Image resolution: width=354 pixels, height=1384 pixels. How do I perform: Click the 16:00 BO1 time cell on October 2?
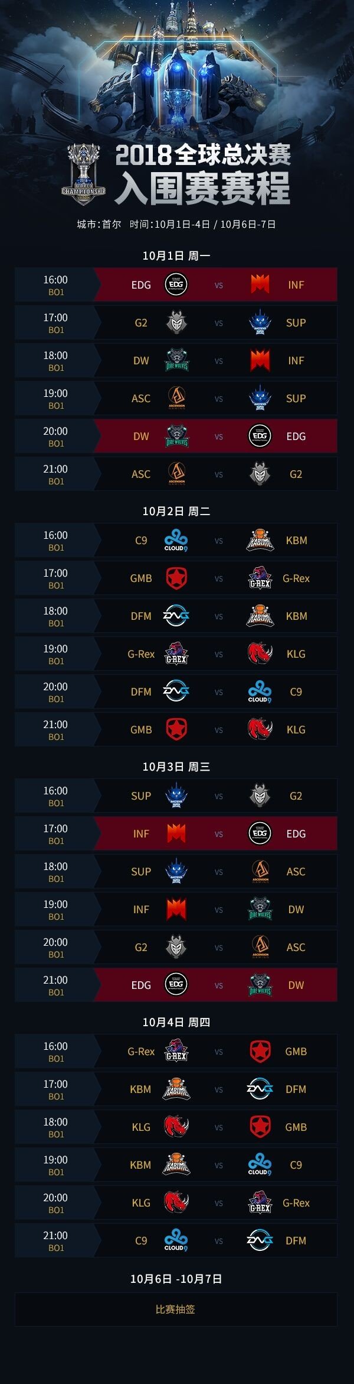coord(55,541)
